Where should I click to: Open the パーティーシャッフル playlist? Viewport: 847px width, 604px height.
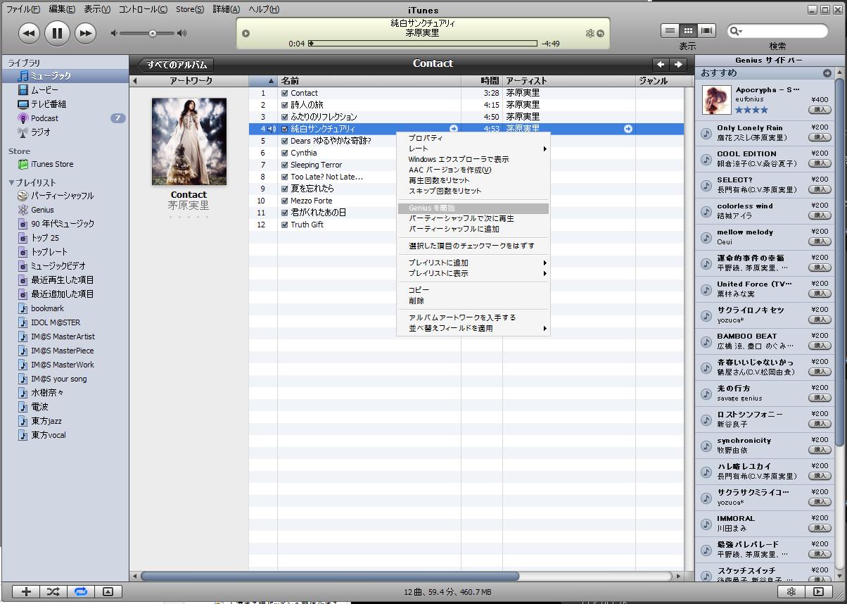[64, 196]
